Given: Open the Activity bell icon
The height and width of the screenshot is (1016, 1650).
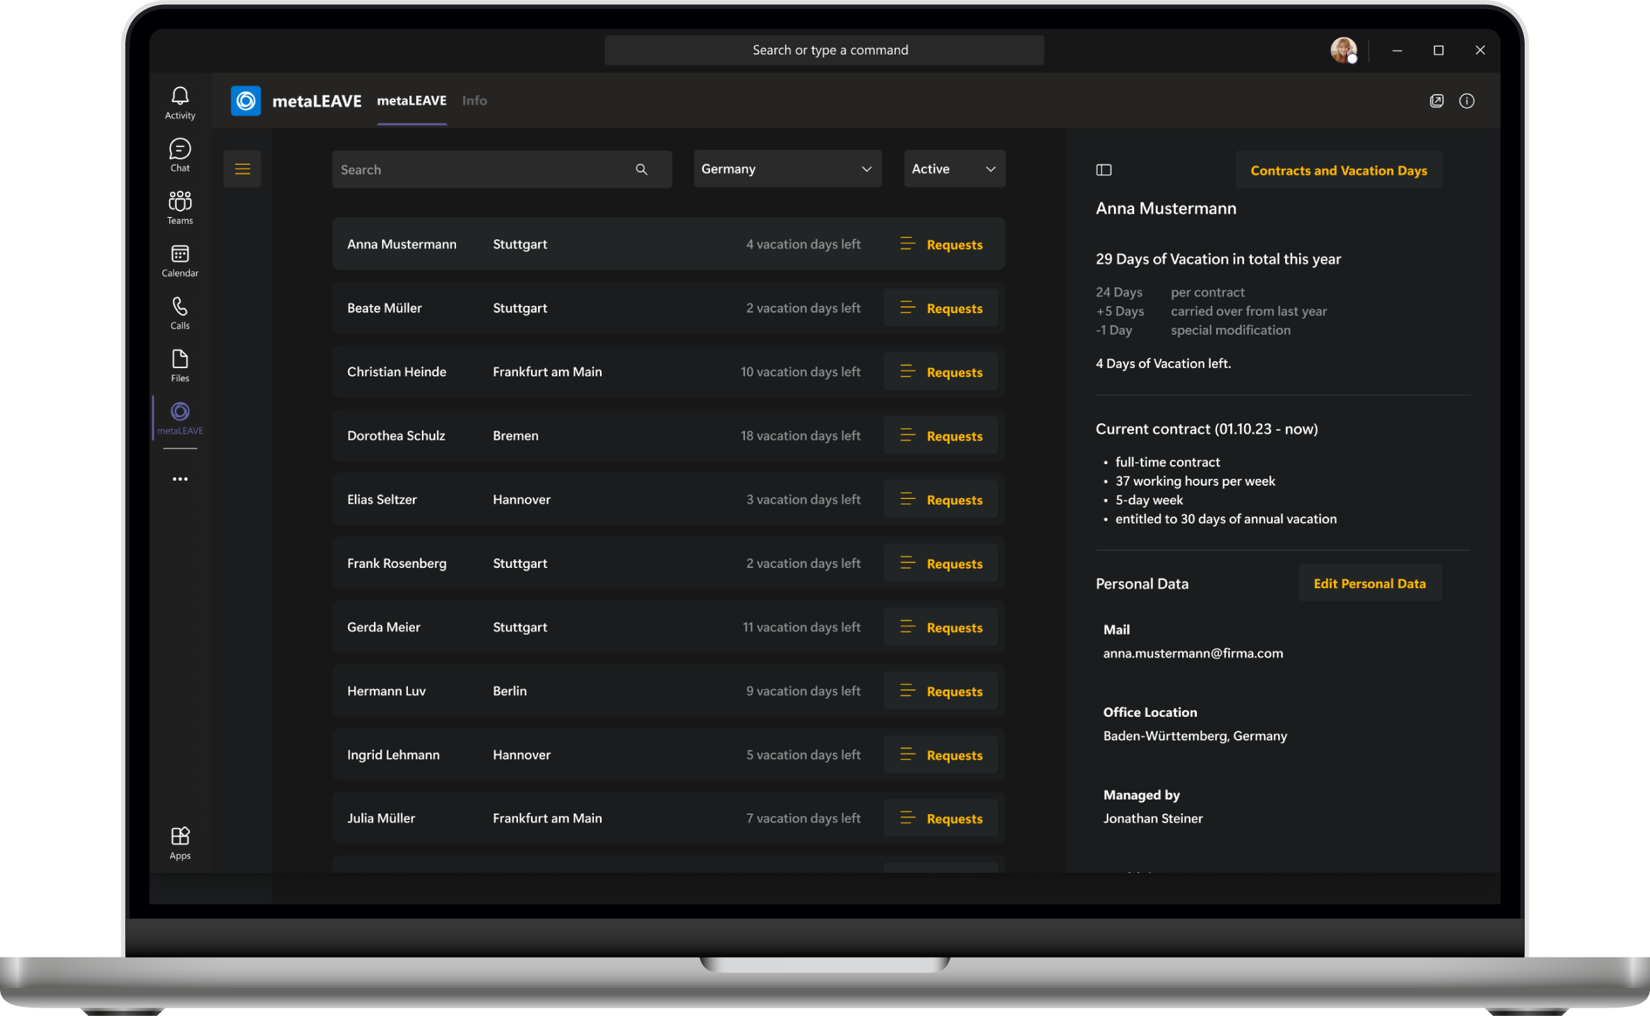Looking at the screenshot, I should 180,102.
